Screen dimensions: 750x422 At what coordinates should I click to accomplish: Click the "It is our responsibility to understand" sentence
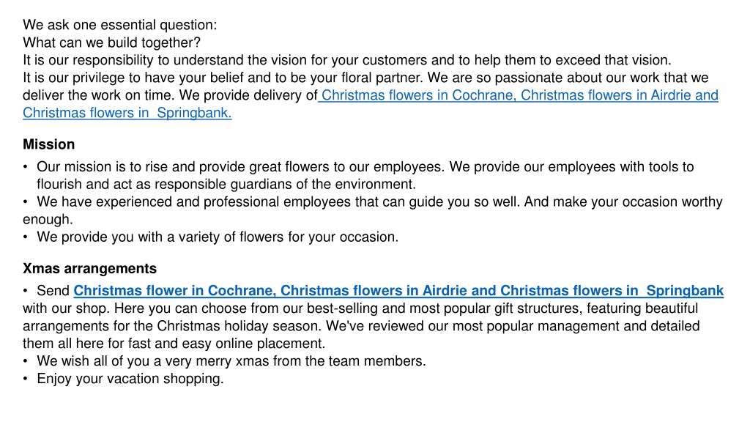pyautogui.click(x=347, y=60)
